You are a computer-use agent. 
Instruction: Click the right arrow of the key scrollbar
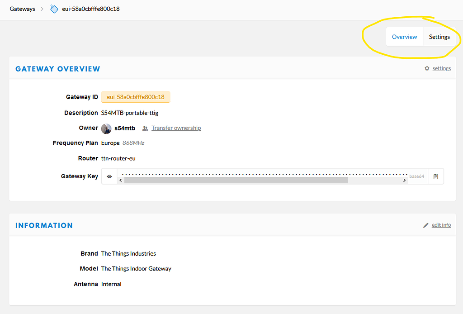(x=404, y=180)
